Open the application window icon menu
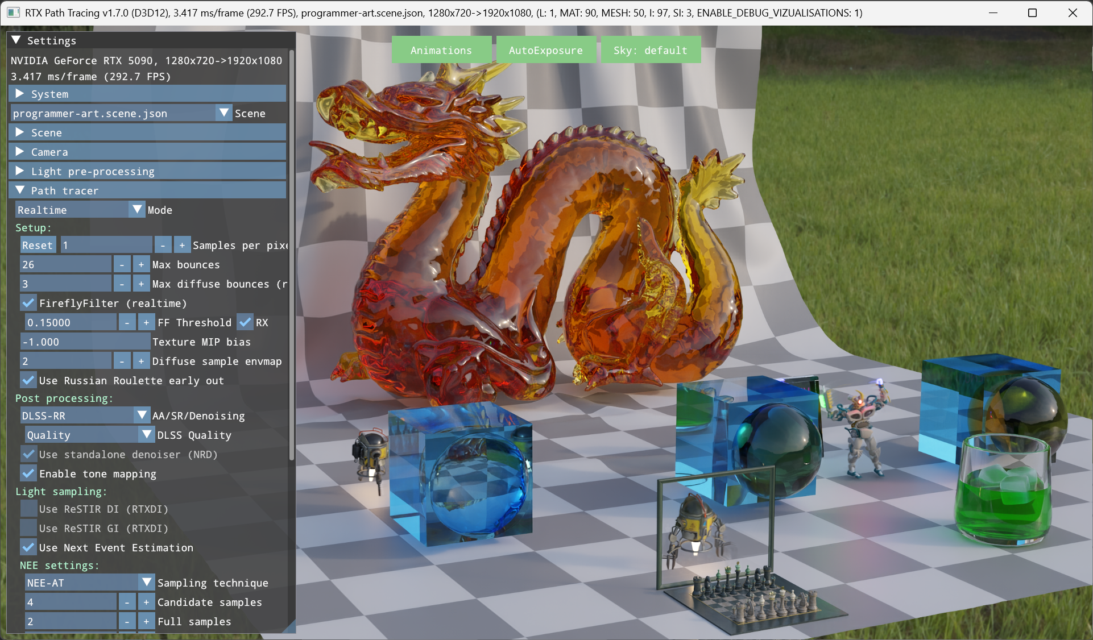1093x640 pixels. pos(14,13)
